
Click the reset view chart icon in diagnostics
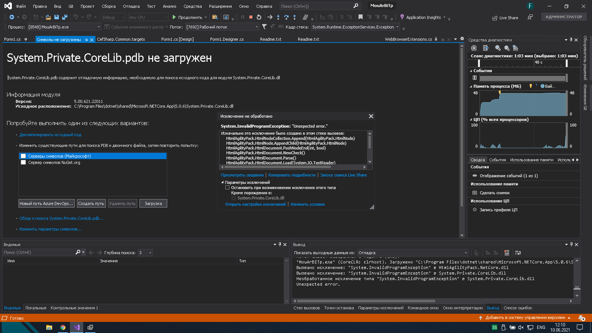pyautogui.click(x=515, y=48)
